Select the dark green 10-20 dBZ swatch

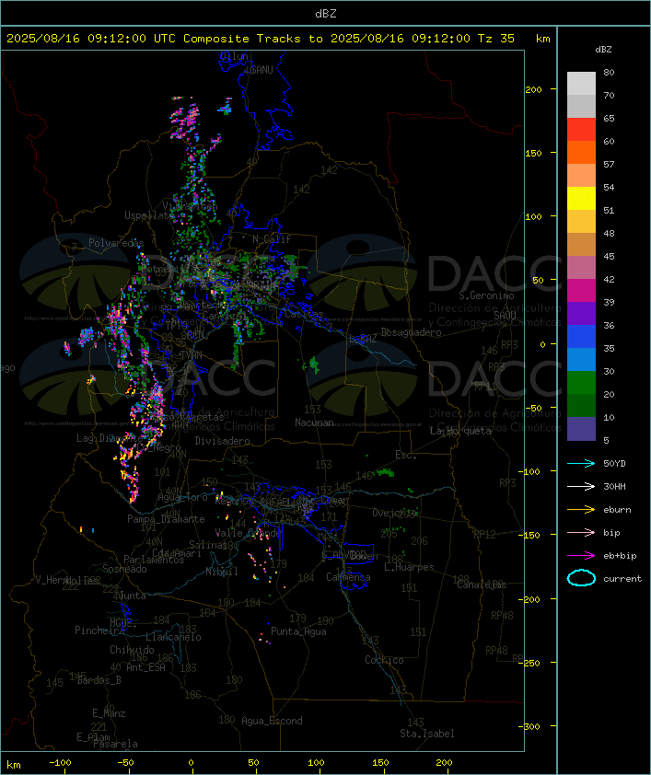point(581,405)
